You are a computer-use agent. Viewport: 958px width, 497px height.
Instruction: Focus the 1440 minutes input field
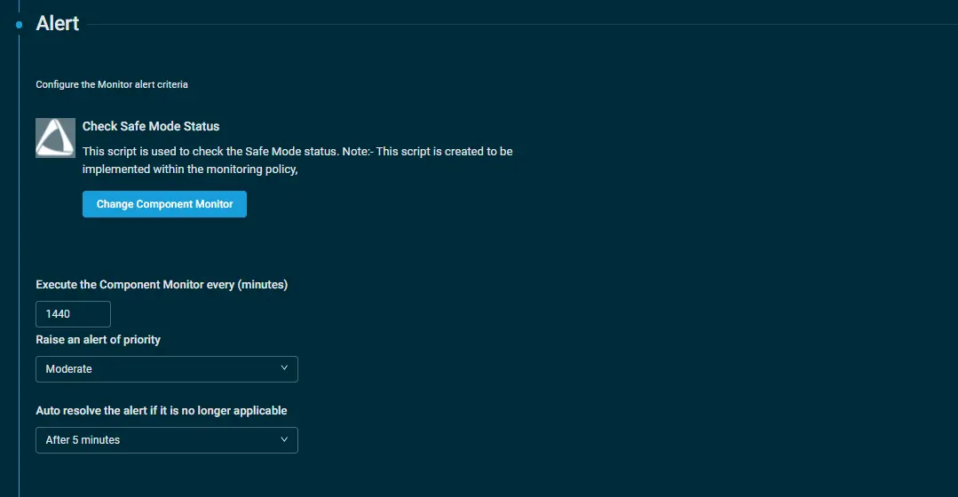73,314
